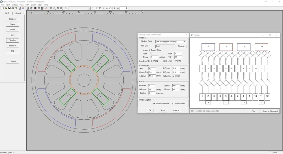This screenshot has height=154, width=283.
Task: Open the FEM menu
Action: tap(27, 5)
